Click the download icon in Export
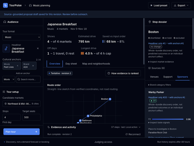This screenshot has width=194, height=146. [x=175, y=5]
